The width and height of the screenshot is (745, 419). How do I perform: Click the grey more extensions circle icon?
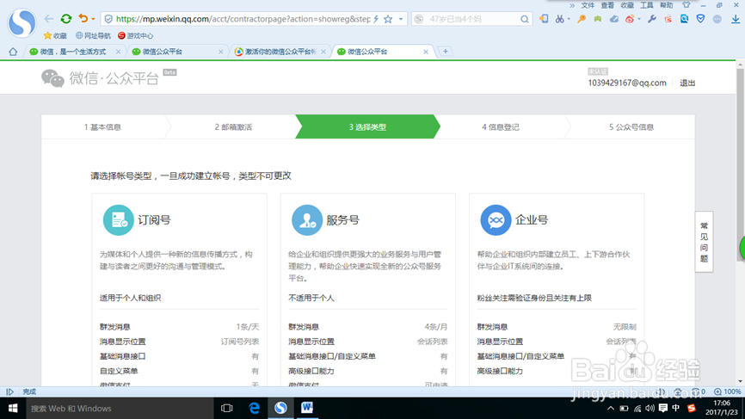(x=717, y=19)
